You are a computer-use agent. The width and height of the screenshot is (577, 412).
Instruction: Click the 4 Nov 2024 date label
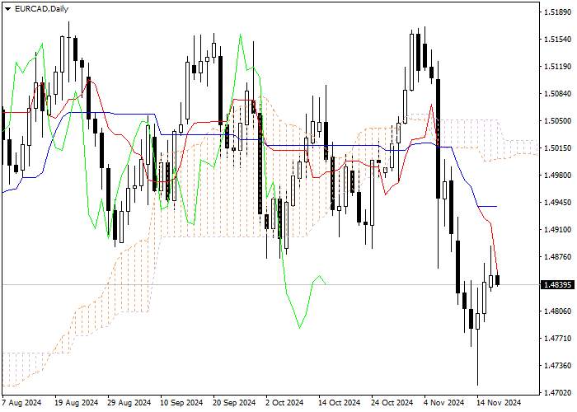point(443,403)
